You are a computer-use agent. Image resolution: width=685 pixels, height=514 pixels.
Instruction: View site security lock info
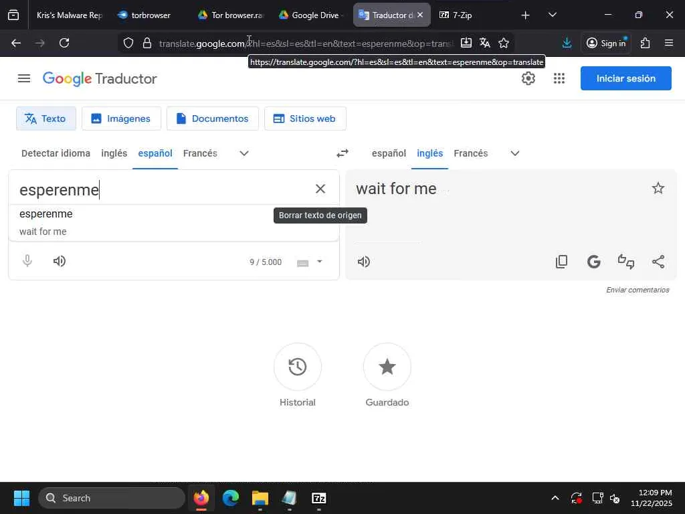(147, 43)
